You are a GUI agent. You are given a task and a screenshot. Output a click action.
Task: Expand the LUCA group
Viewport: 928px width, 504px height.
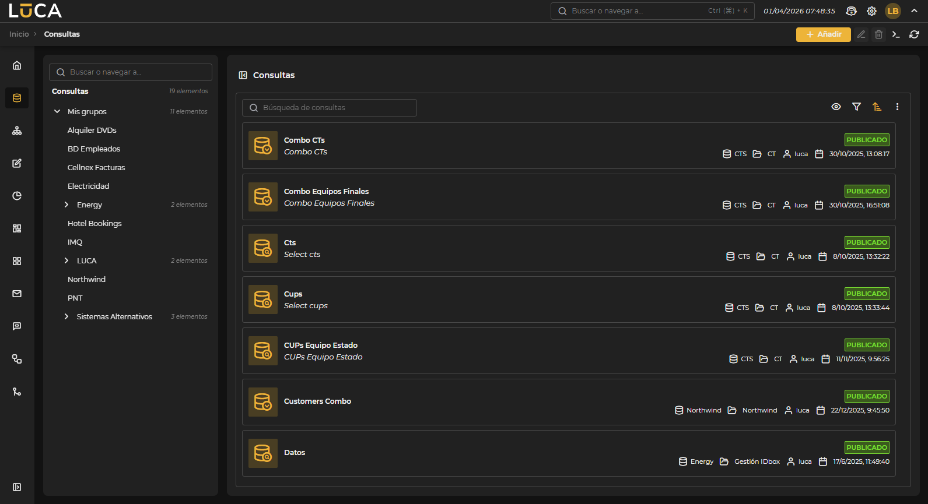coord(66,260)
